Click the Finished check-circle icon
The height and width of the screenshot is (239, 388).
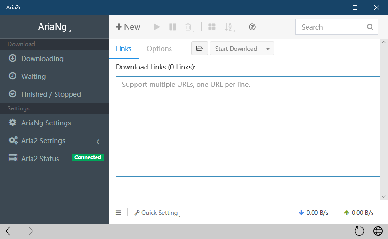click(13, 94)
